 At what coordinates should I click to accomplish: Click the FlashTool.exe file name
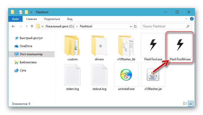click(153, 59)
